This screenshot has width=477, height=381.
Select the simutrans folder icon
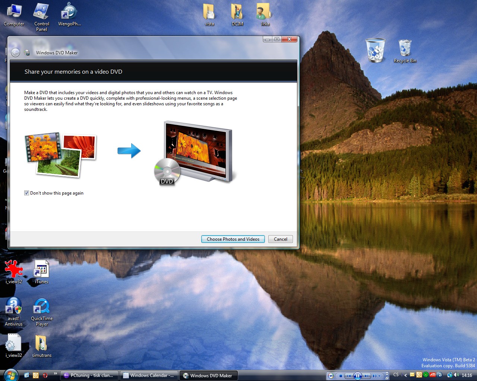click(x=41, y=345)
